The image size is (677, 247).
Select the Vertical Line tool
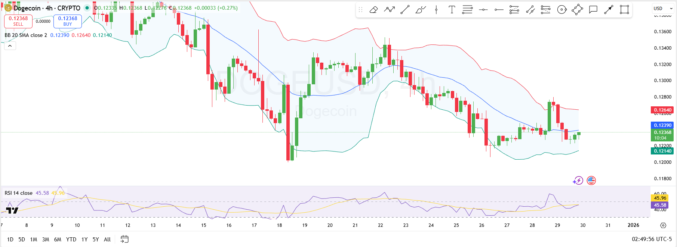click(x=436, y=10)
